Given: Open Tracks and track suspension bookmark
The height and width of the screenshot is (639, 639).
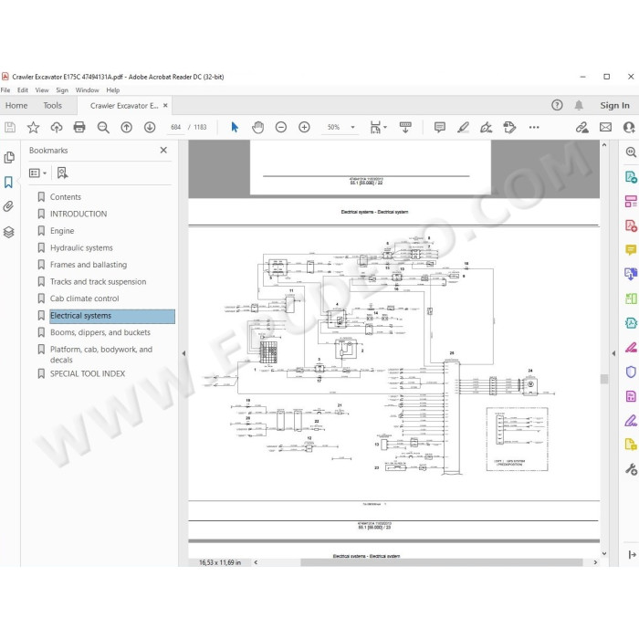Looking at the screenshot, I should pos(98,281).
